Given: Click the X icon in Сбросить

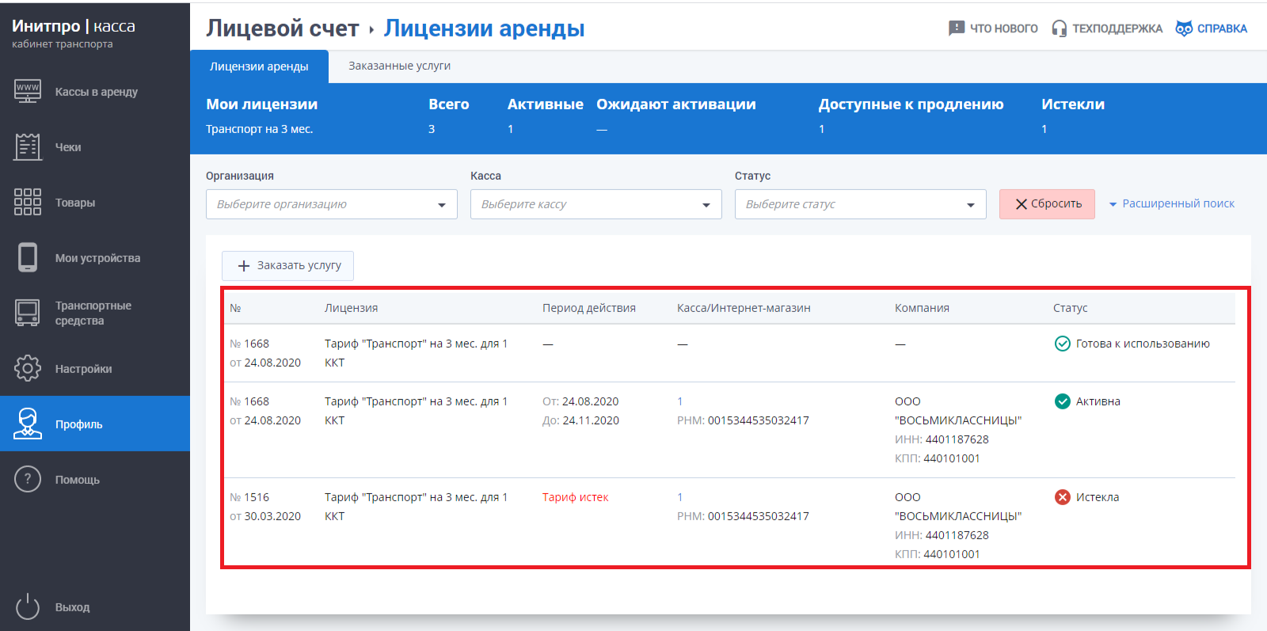Looking at the screenshot, I should click(1022, 204).
